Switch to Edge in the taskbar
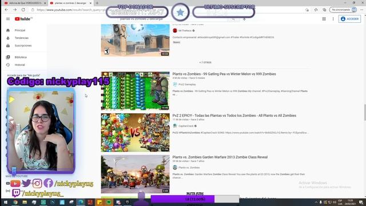This screenshot has height=206, width=366. pos(81,202)
